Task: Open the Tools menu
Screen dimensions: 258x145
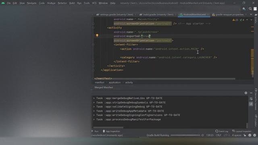Action: pos(87,3)
